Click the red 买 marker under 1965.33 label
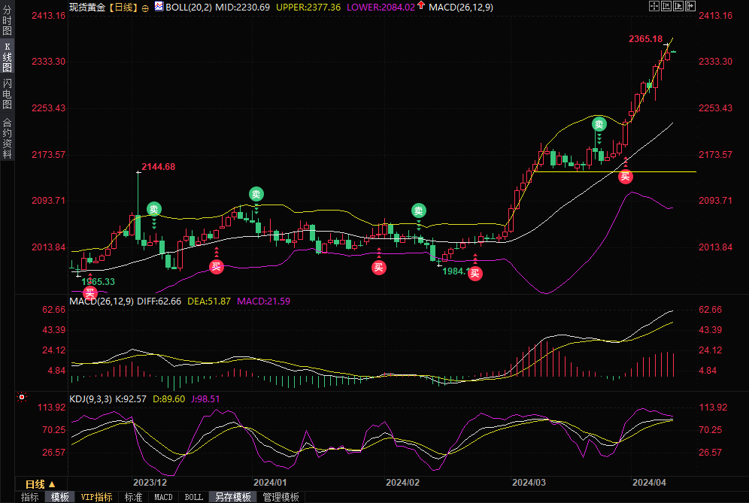 90,292
